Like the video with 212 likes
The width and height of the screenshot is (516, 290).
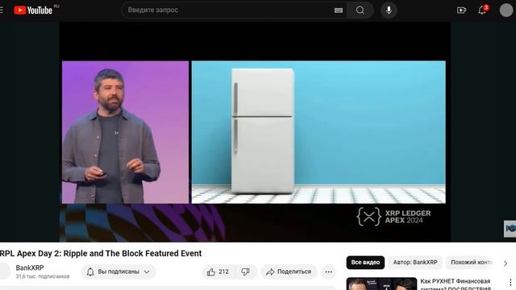[x=218, y=271]
